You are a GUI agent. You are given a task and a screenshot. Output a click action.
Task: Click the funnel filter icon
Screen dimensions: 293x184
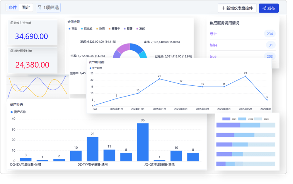click(40, 8)
